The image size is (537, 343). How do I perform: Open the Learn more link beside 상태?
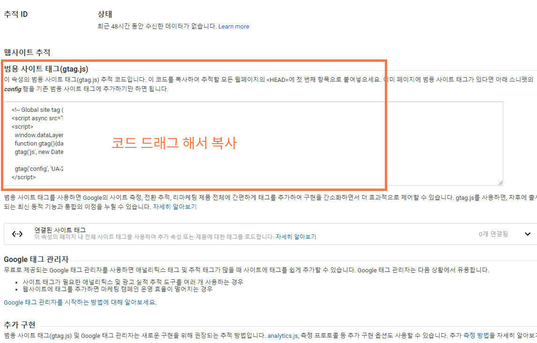click(234, 26)
